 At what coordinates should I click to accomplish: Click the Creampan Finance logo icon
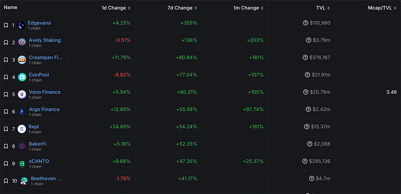[x=22, y=60]
